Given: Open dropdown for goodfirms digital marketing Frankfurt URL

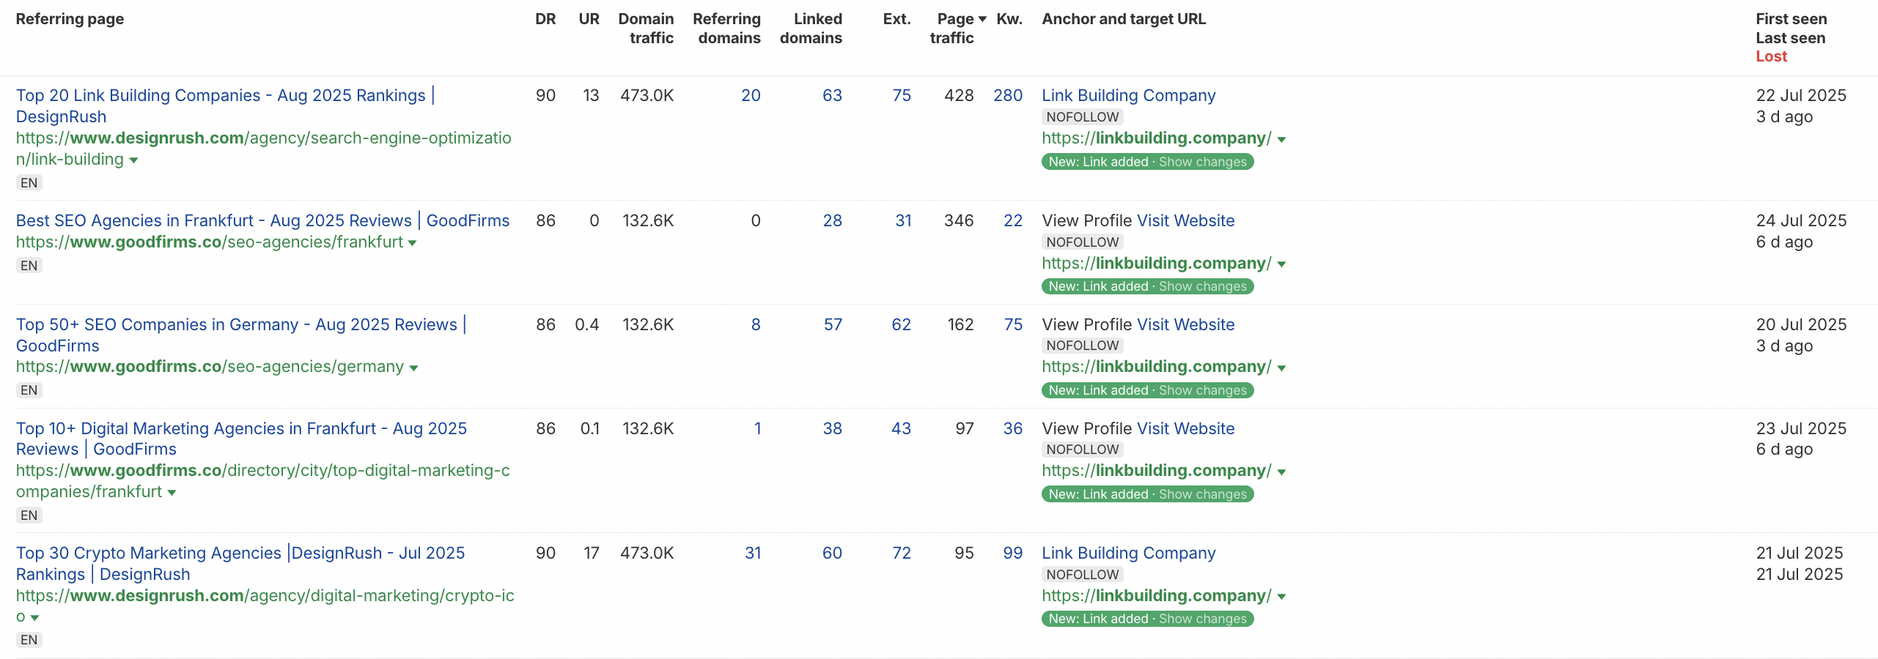Looking at the screenshot, I should 172,493.
